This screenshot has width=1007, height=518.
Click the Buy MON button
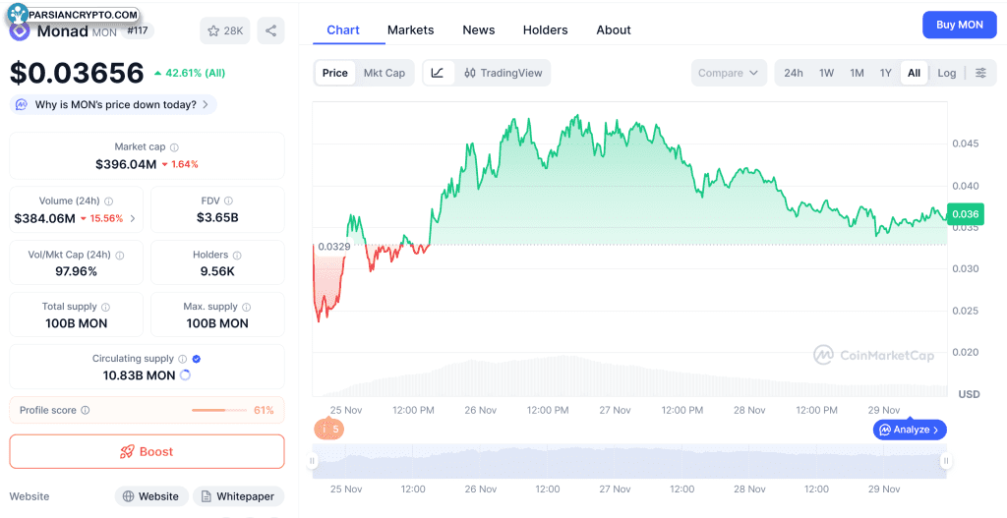coord(959,25)
